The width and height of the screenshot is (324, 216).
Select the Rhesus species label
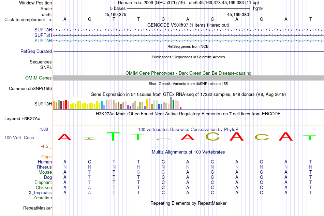pyautogui.click(x=44, y=167)
